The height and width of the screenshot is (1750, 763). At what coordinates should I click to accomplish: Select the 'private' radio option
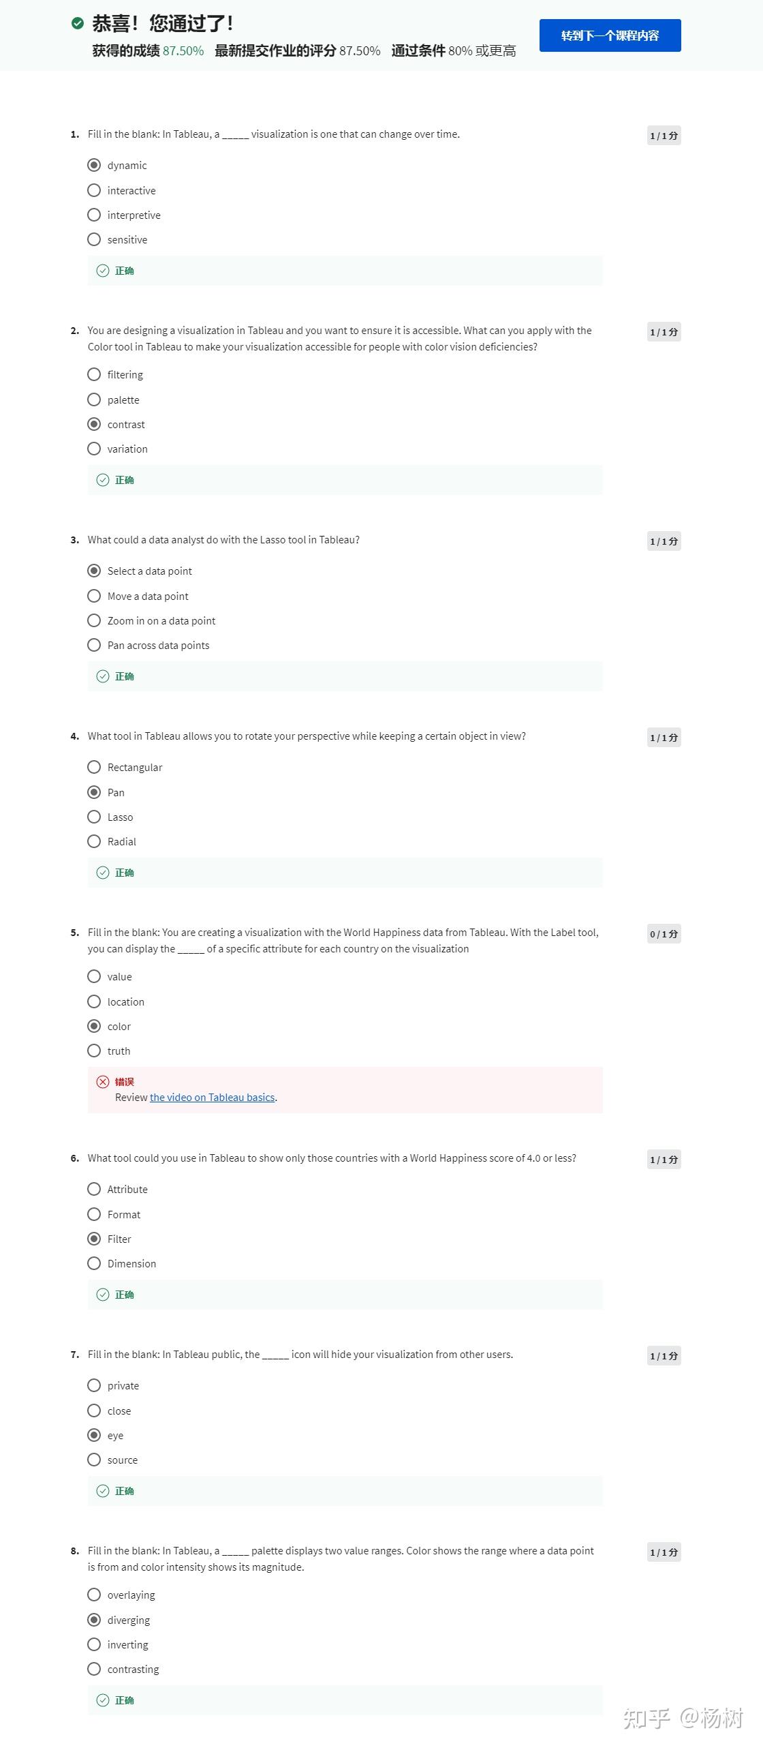[94, 1385]
